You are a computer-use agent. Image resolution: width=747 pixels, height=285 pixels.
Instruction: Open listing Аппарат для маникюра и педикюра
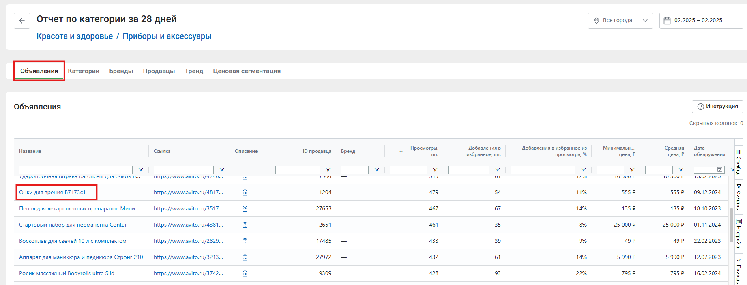point(81,257)
